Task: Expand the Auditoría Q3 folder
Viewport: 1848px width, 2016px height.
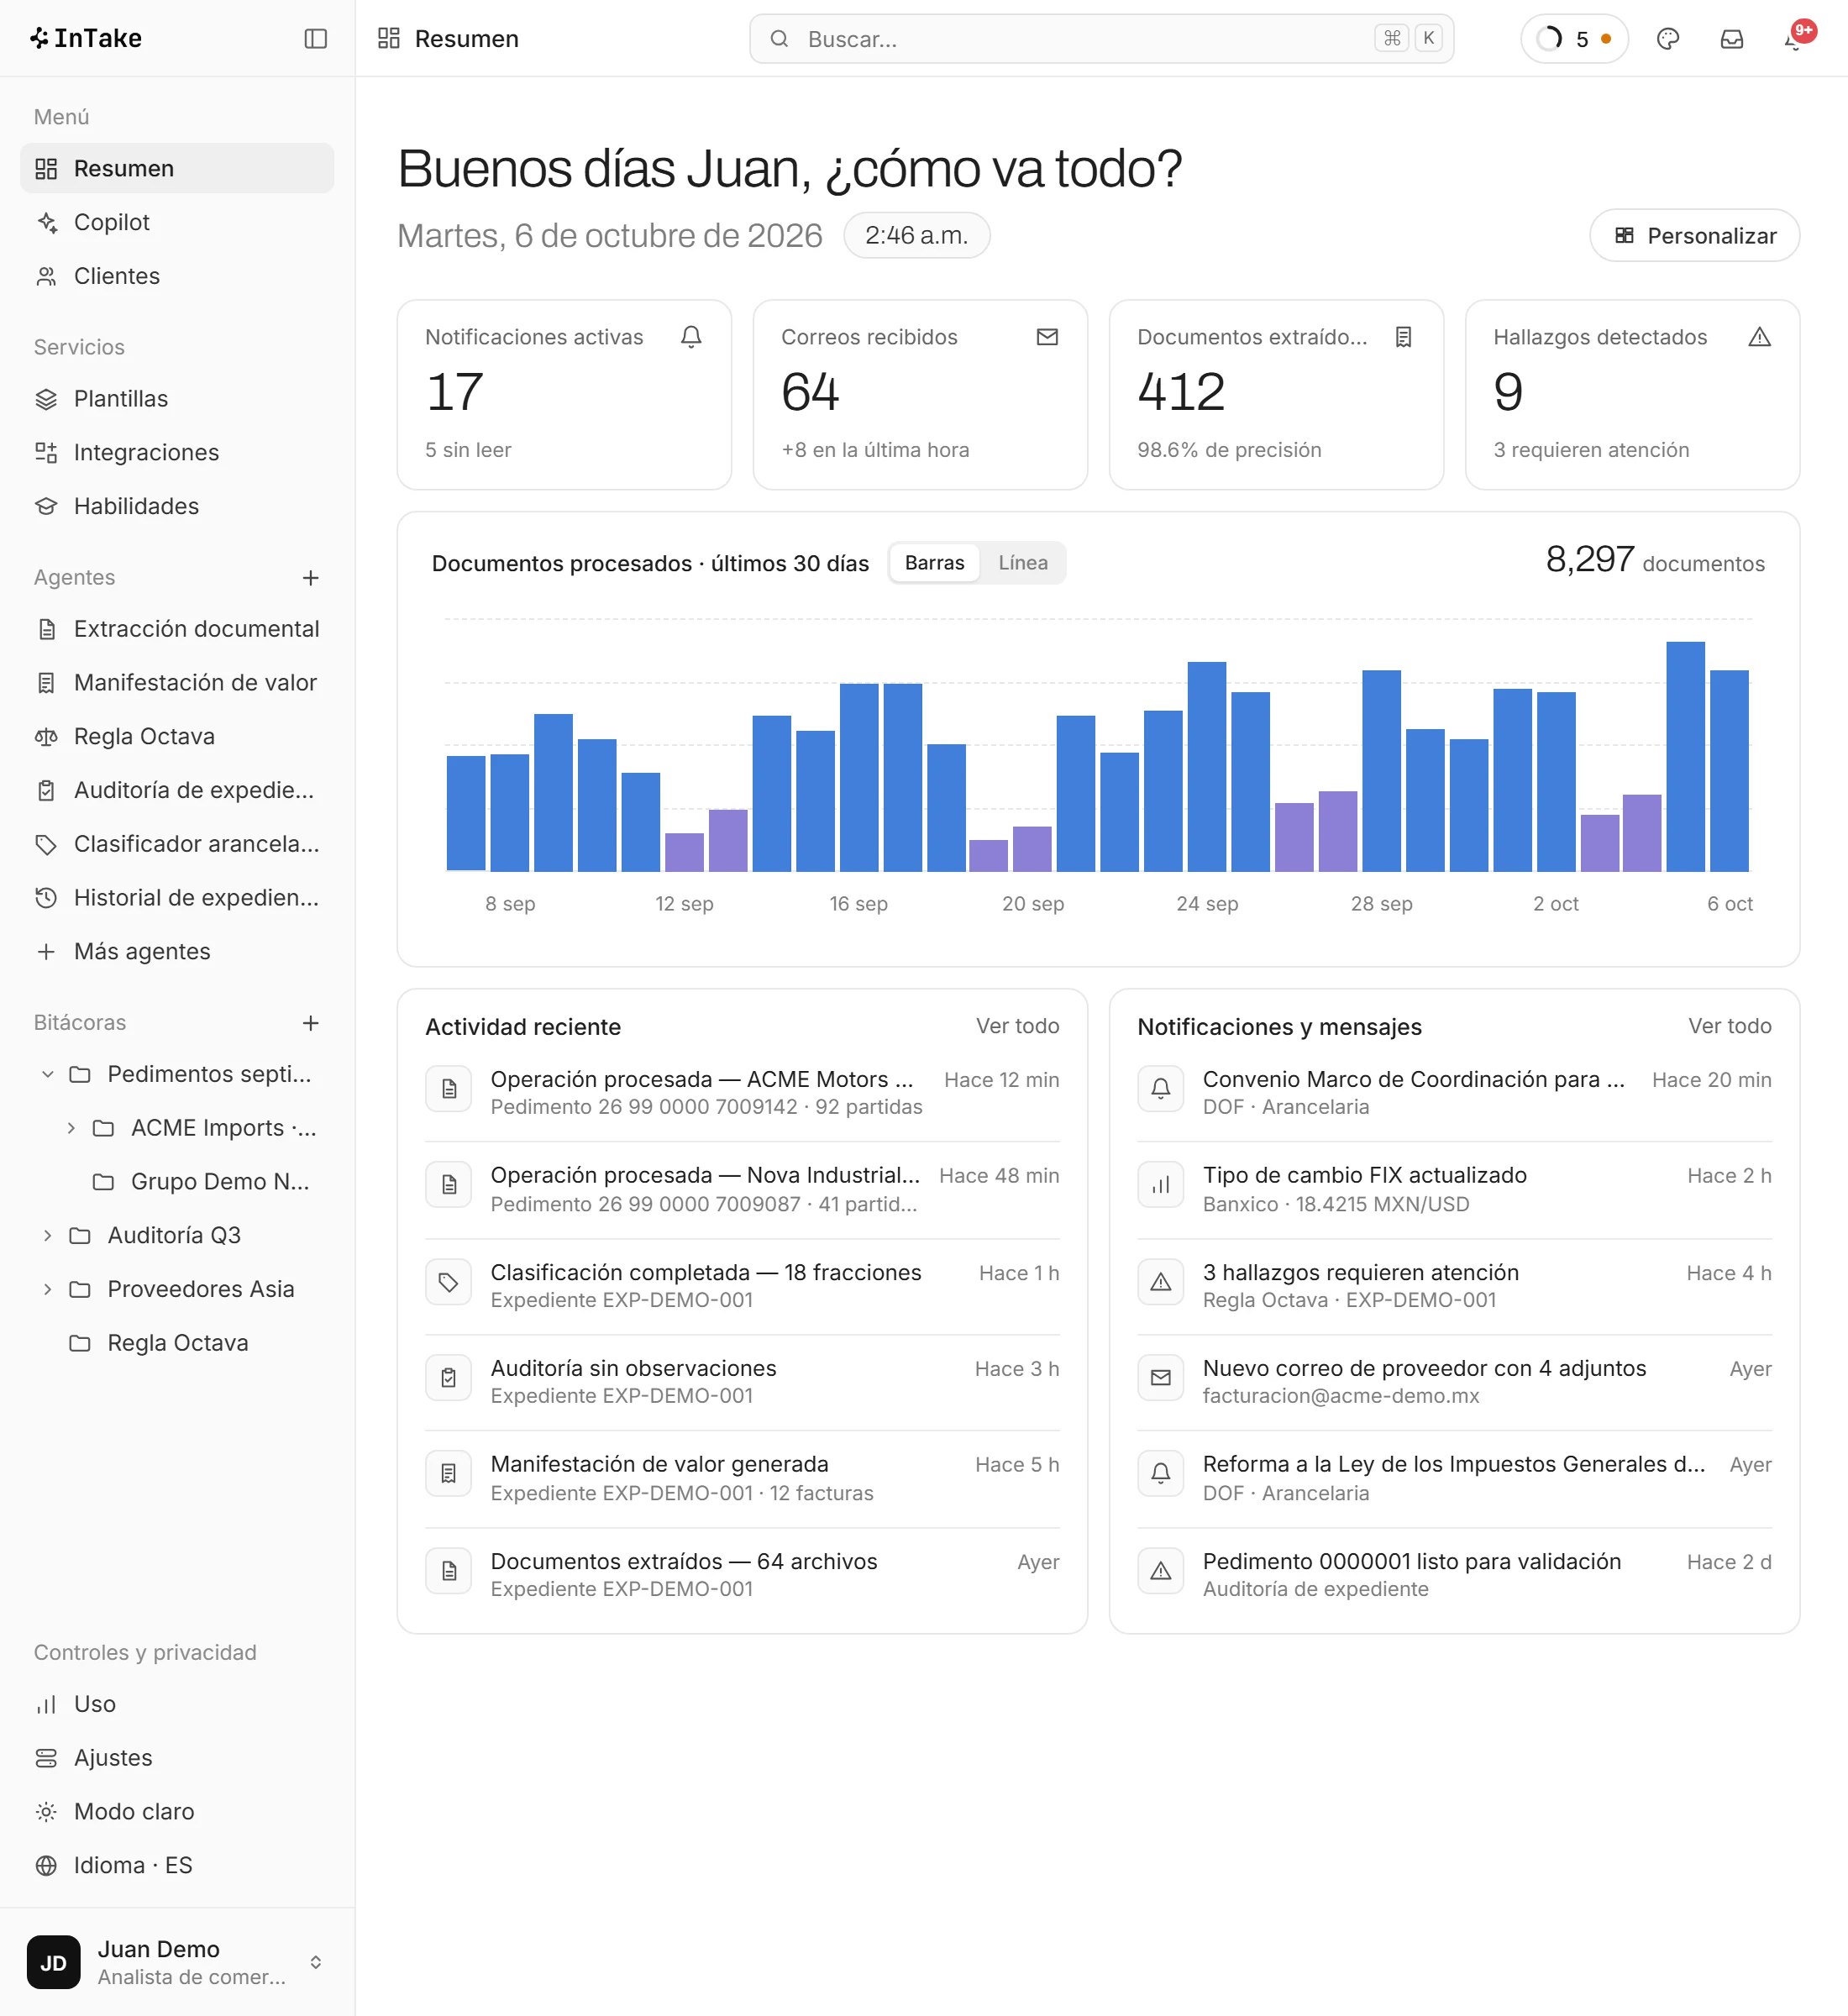Action: [47, 1235]
